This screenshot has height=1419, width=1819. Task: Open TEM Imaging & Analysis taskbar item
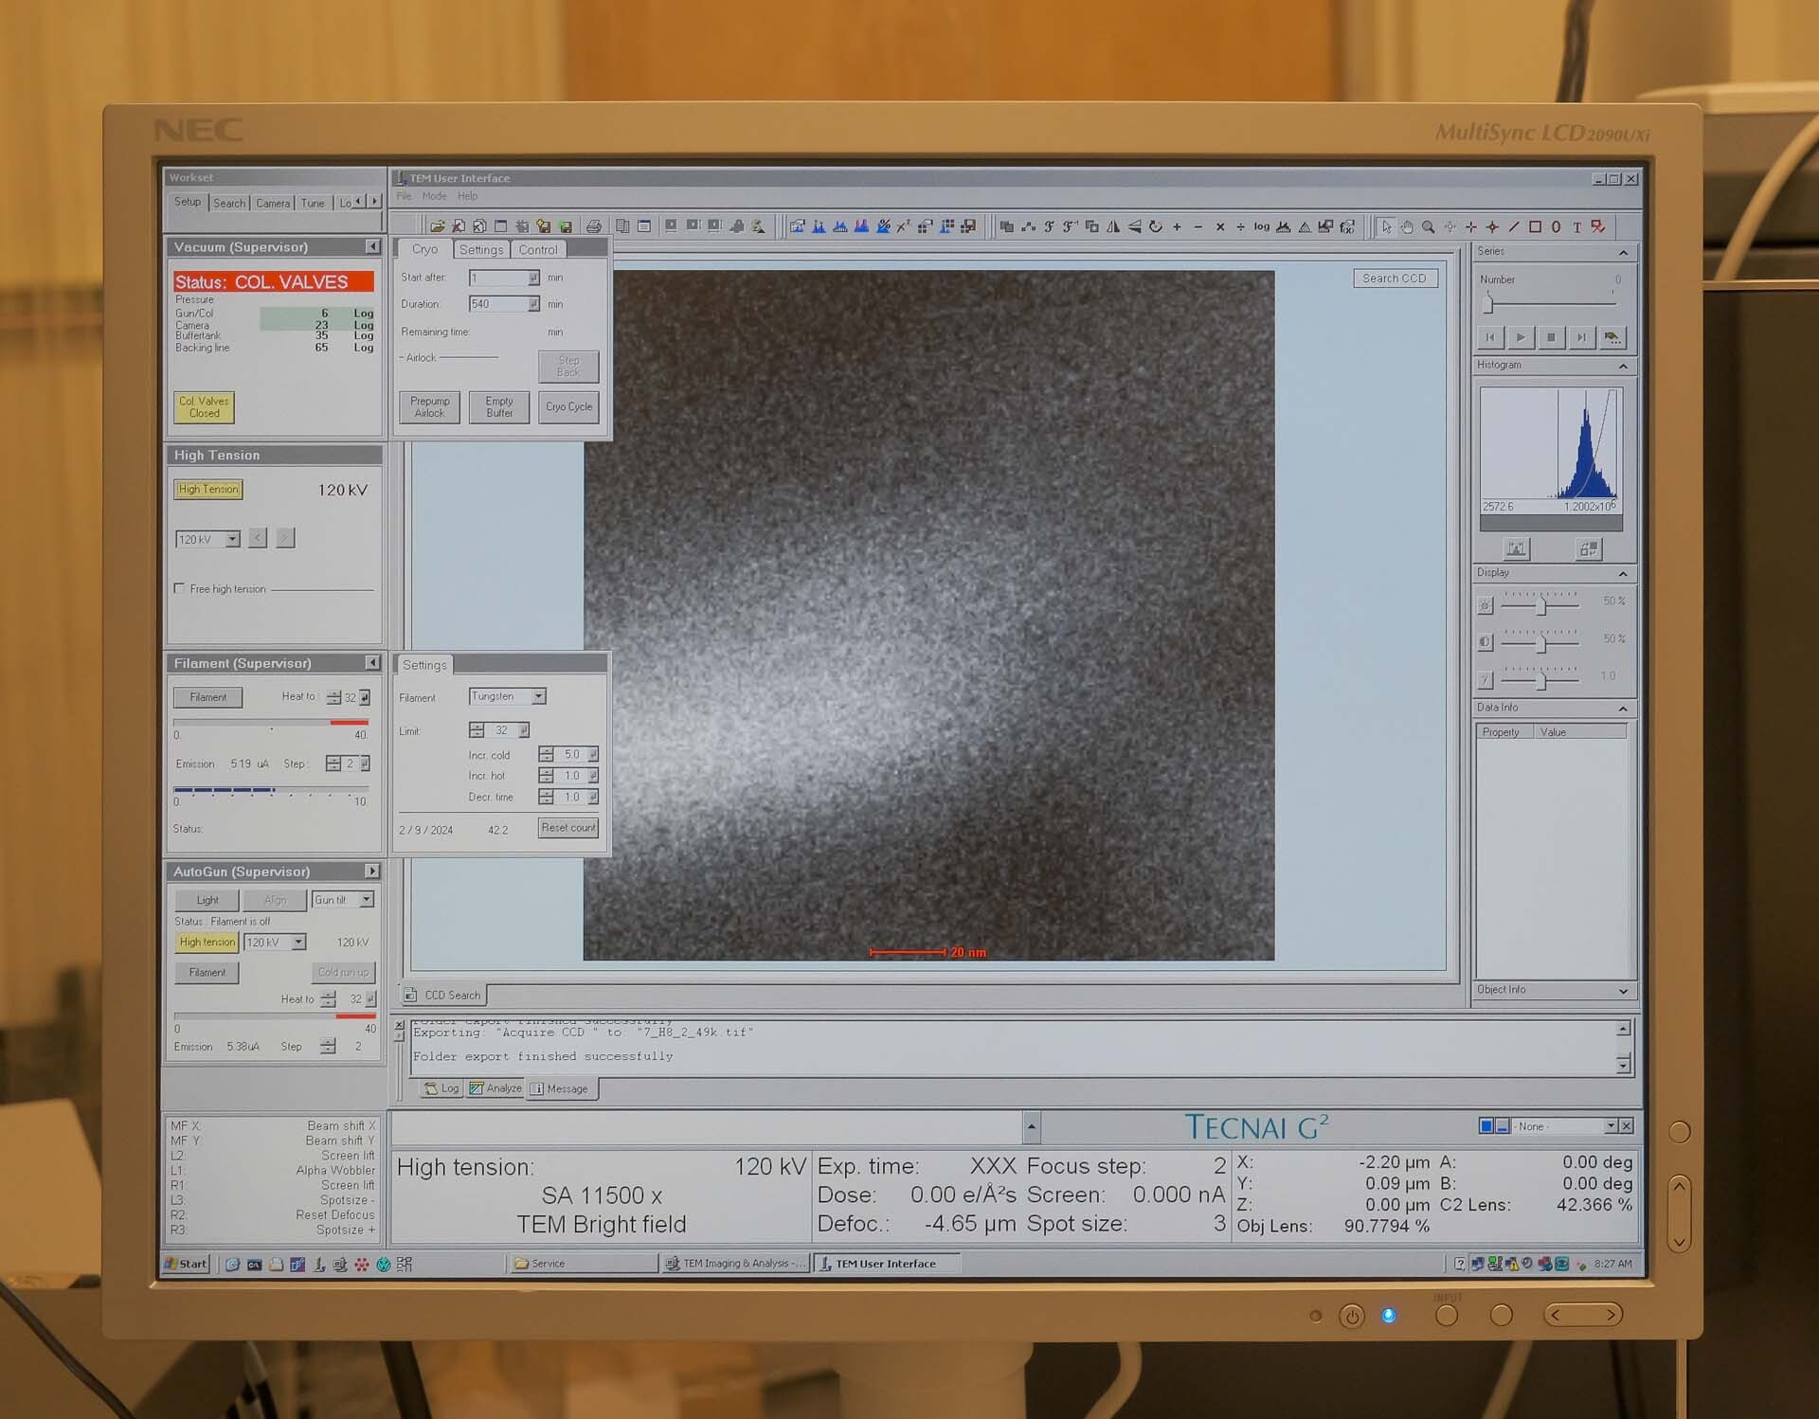[x=735, y=1264]
